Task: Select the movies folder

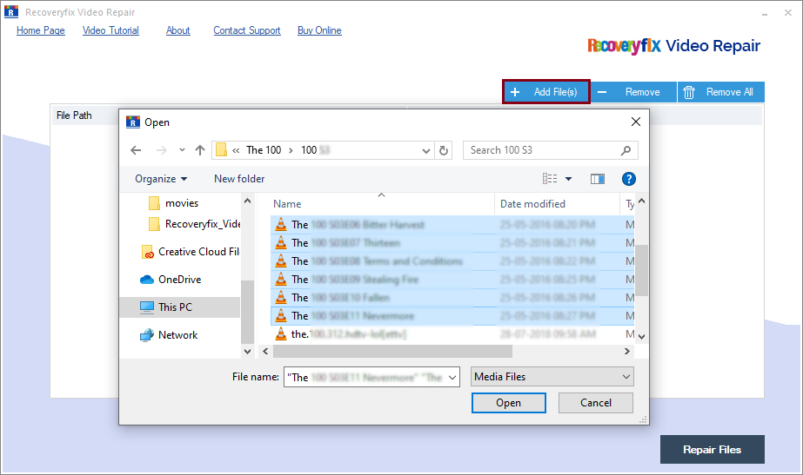Action: tap(174, 203)
